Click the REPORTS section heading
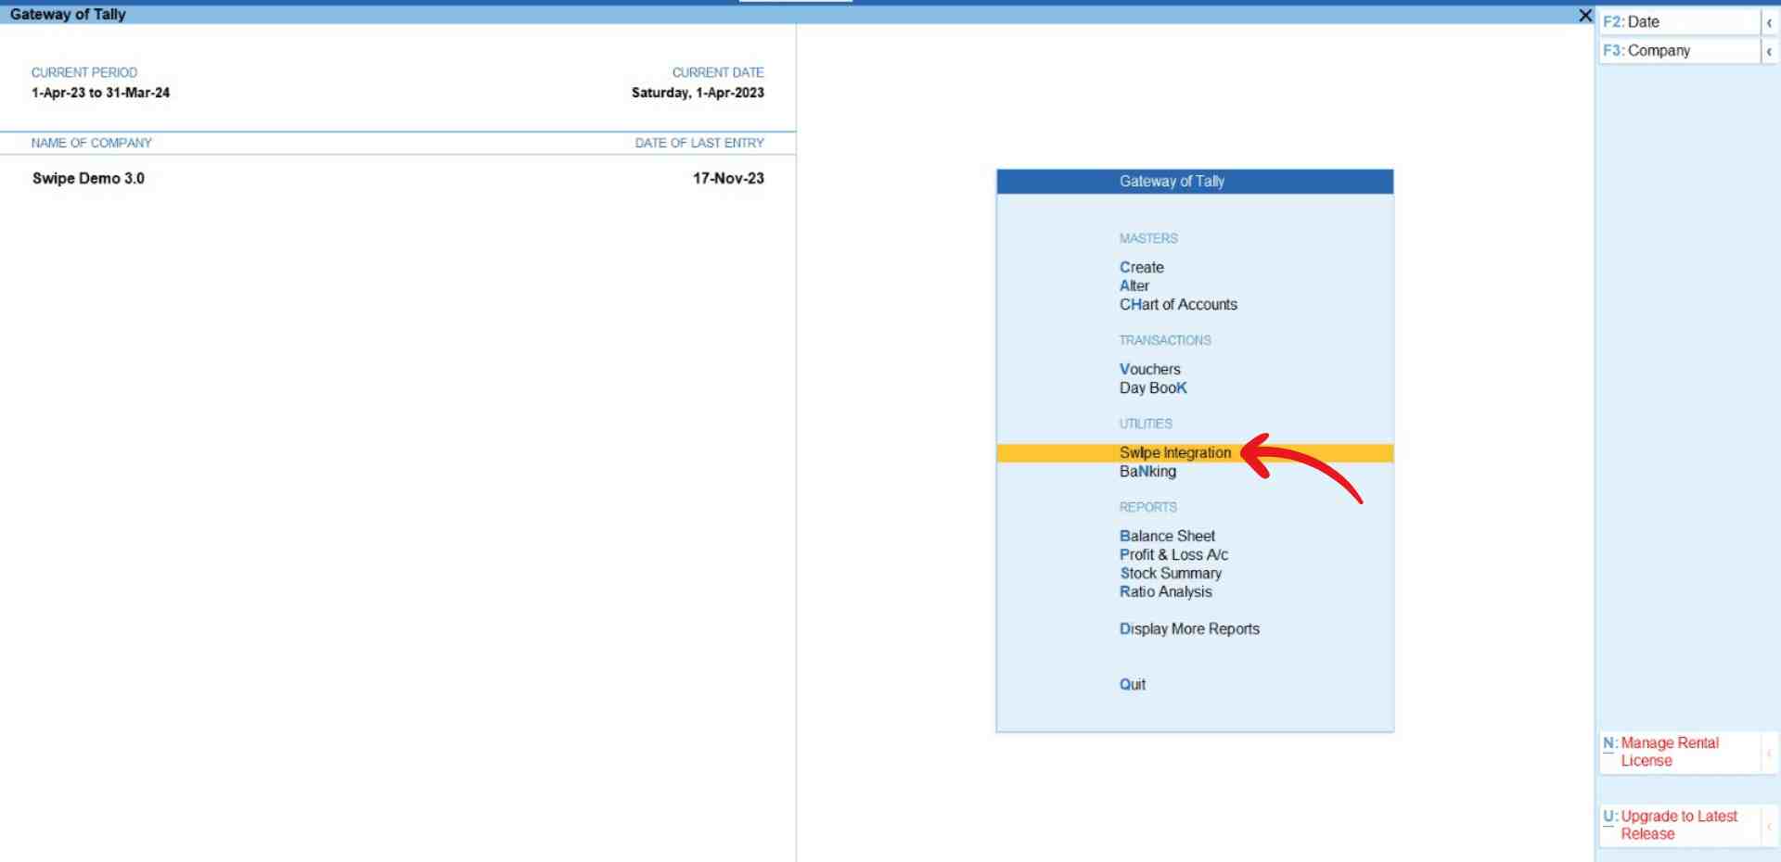This screenshot has height=862, width=1781. pyautogui.click(x=1147, y=507)
